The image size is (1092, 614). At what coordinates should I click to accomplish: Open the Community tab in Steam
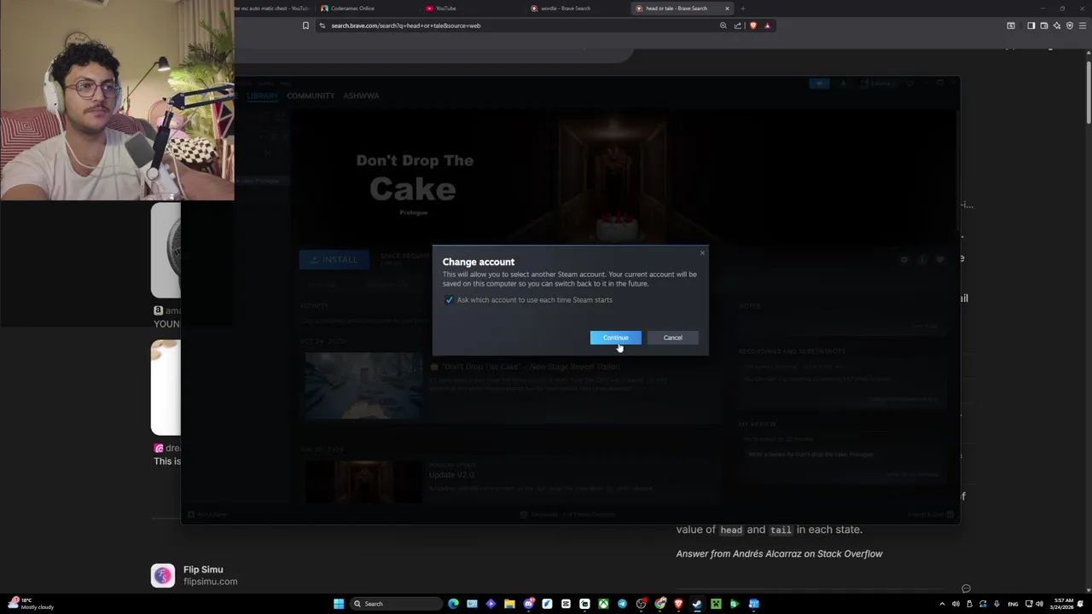click(311, 96)
